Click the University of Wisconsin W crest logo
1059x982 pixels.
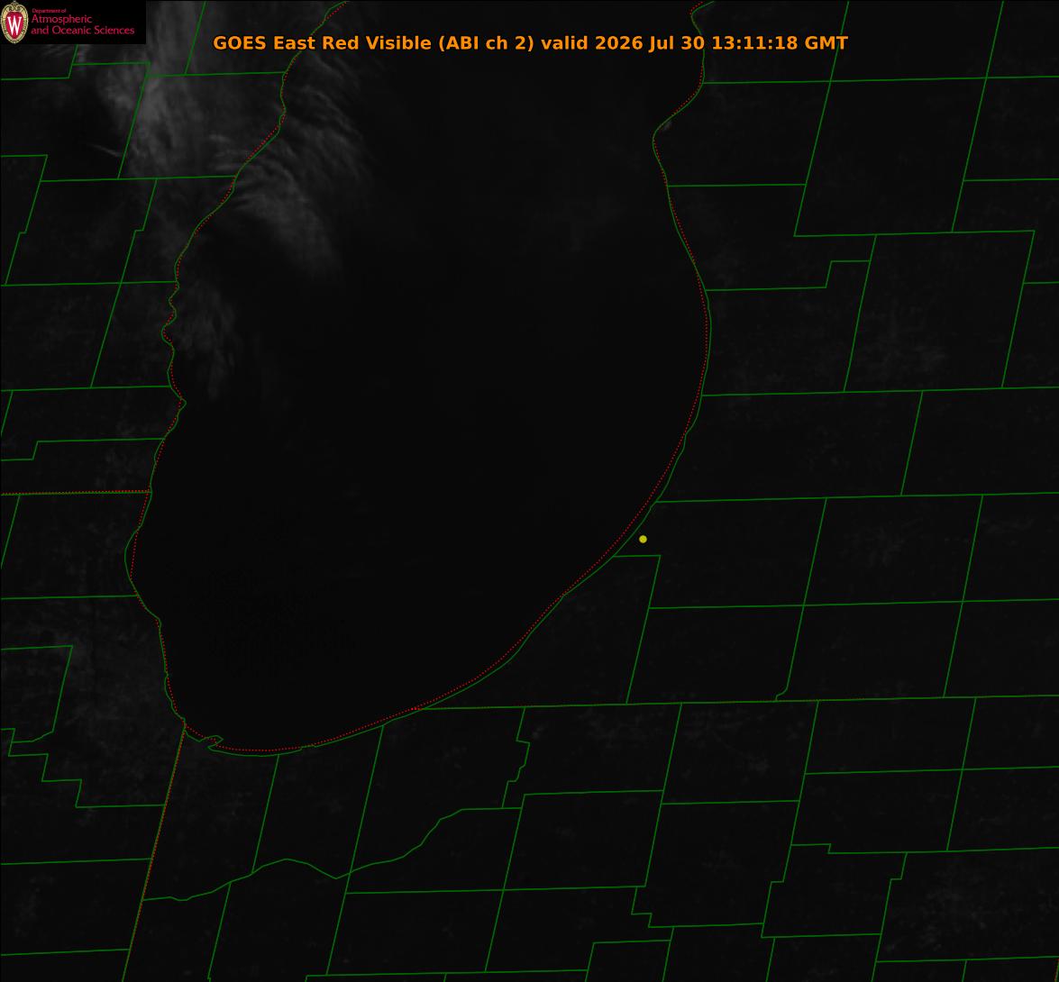tap(14, 22)
